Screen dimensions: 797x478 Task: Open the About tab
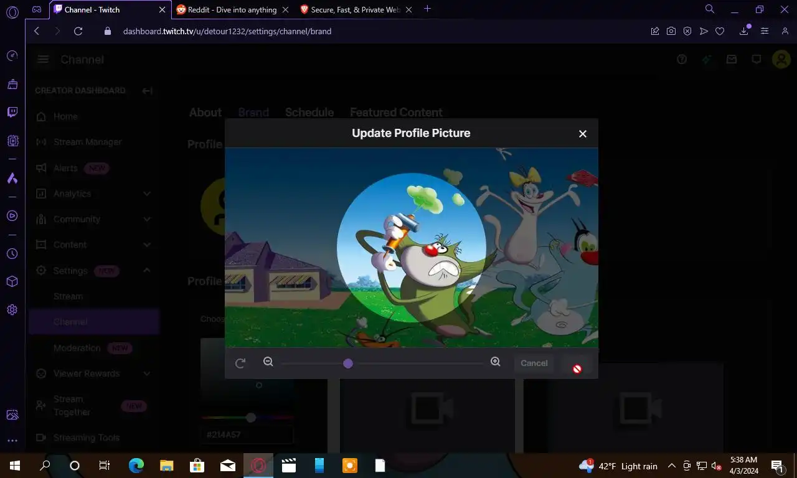tap(205, 113)
